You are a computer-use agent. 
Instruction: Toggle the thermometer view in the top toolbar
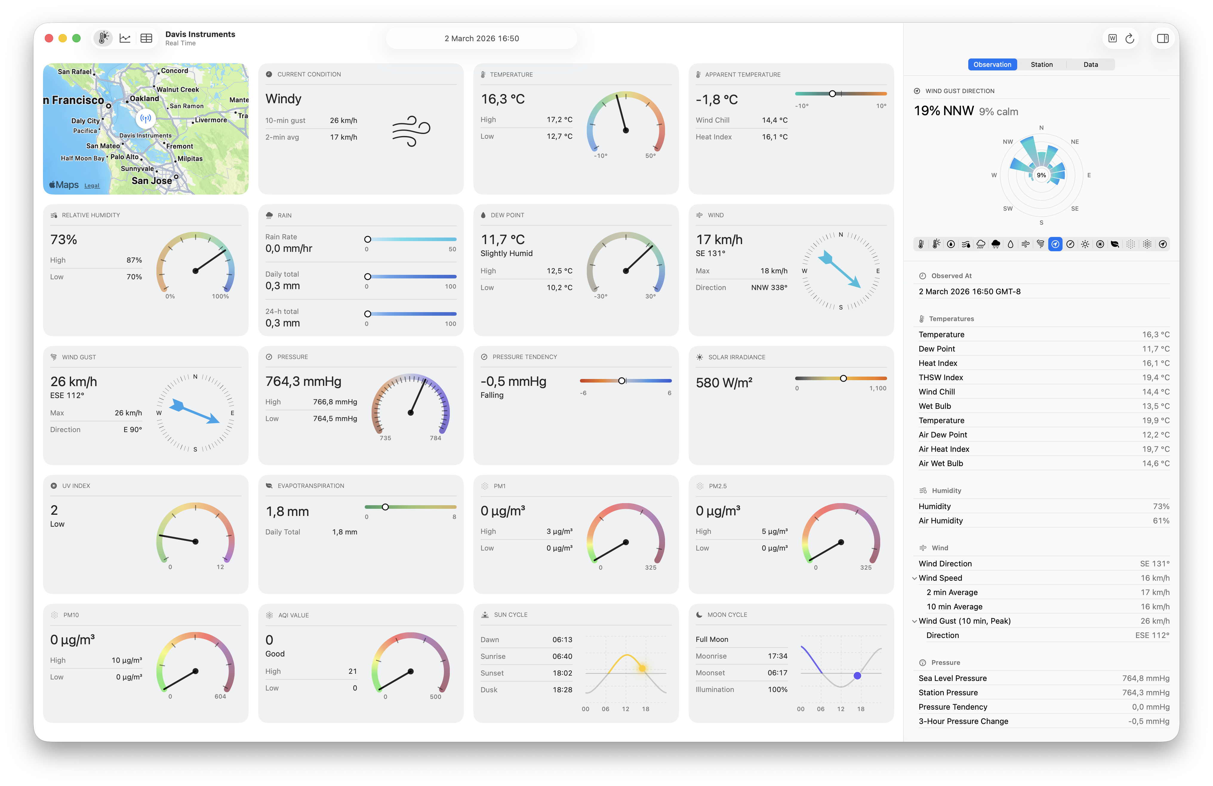(x=103, y=38)
